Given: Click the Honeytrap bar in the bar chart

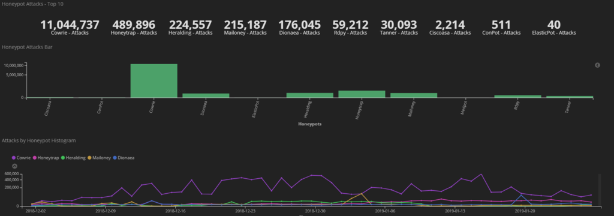Looking at the screenshot, I should [x=362, y=94].
